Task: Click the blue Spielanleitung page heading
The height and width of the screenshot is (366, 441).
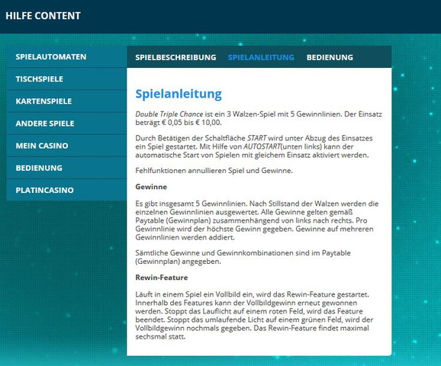Action: [x=179, y=95]
